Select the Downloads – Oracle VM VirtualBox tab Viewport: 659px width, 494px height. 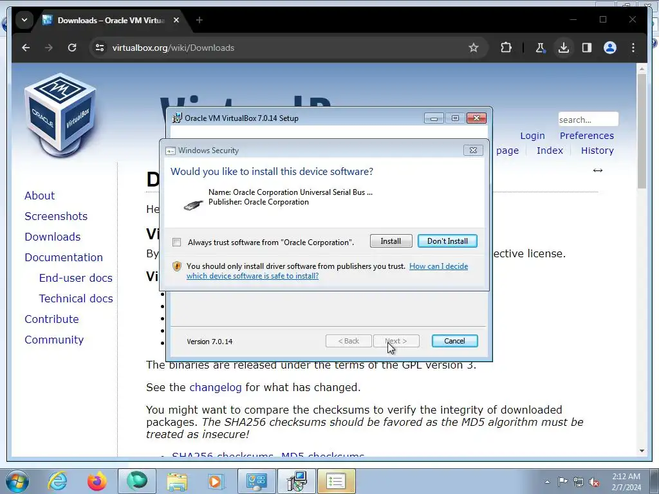111,20
